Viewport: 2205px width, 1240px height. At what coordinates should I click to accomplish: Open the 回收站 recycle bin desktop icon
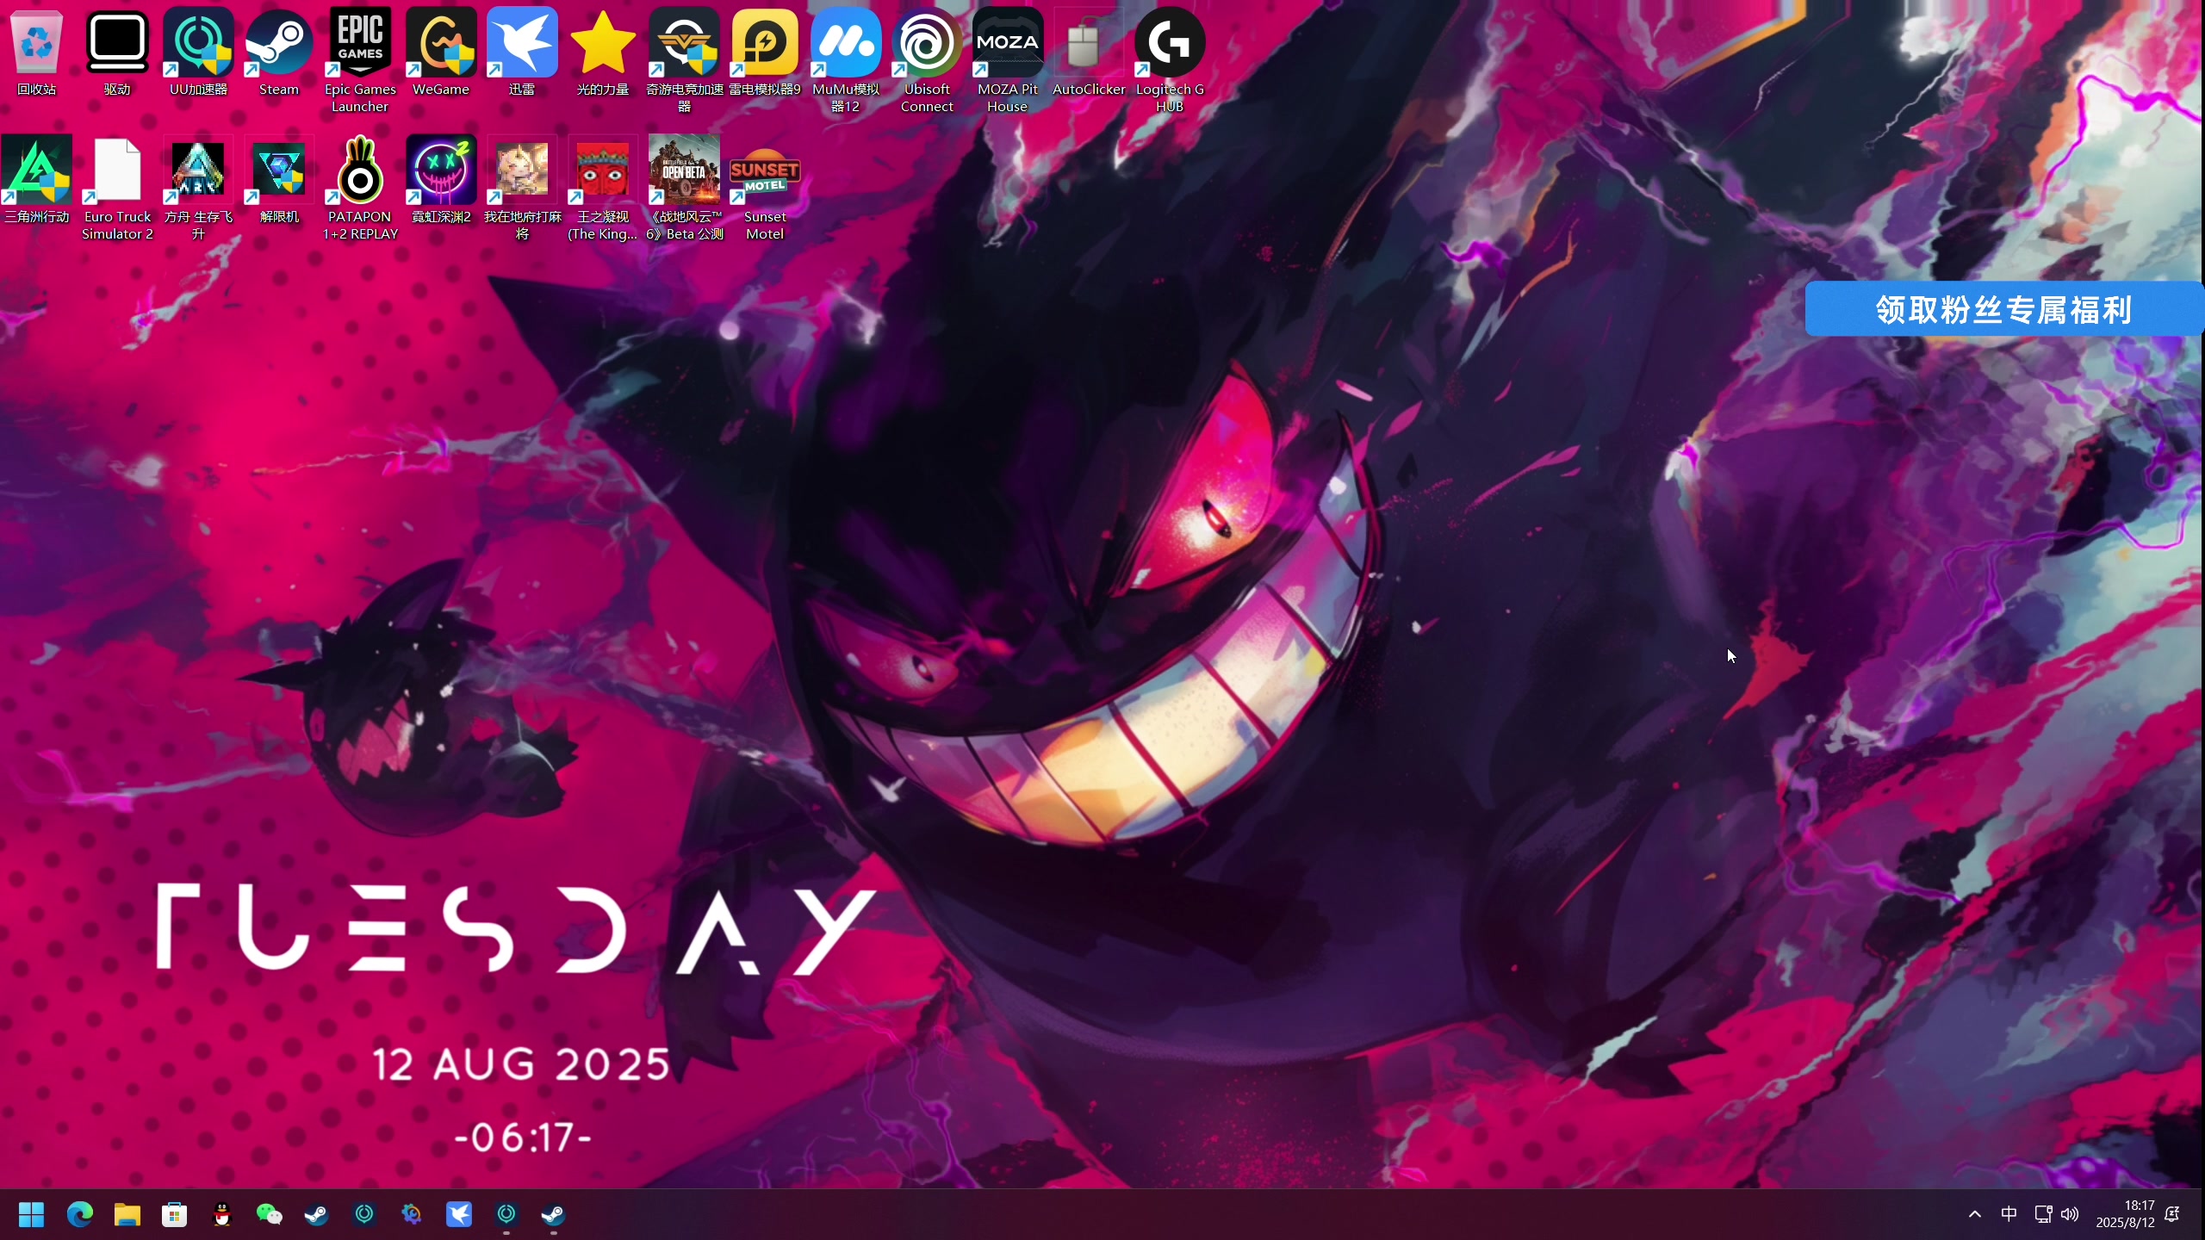[36, 53]
